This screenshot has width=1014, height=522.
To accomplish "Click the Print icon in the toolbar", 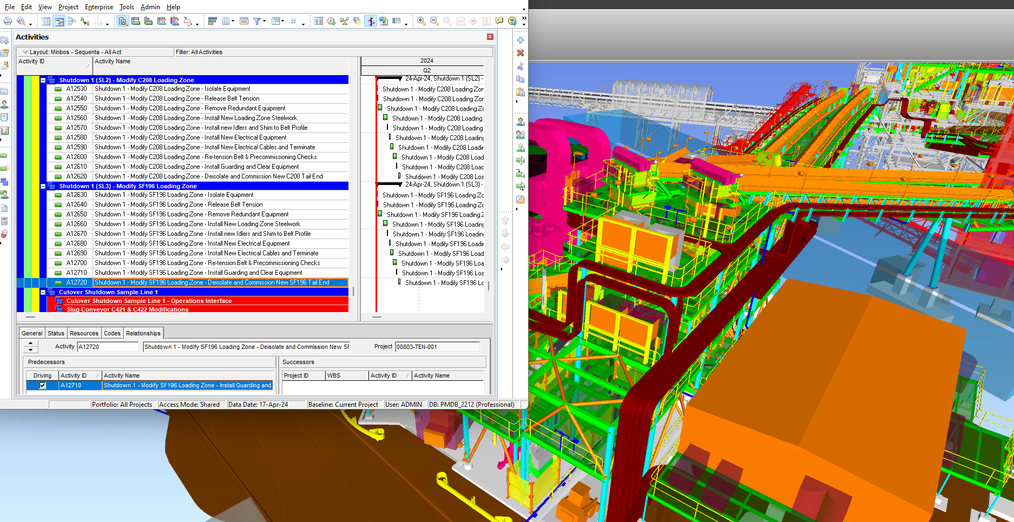I will click(8, 21).
